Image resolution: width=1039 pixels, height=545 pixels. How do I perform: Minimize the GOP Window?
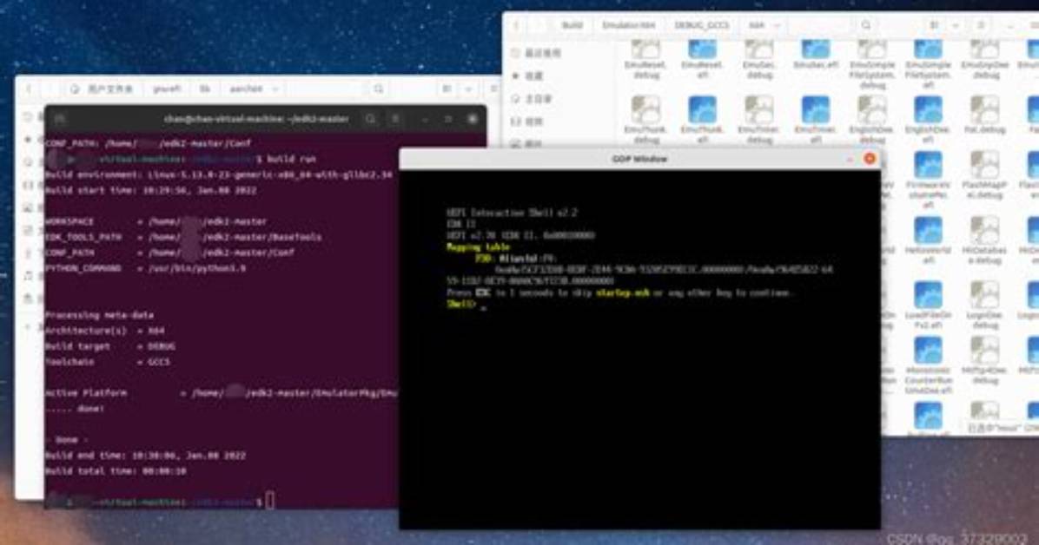coord(850,159)
